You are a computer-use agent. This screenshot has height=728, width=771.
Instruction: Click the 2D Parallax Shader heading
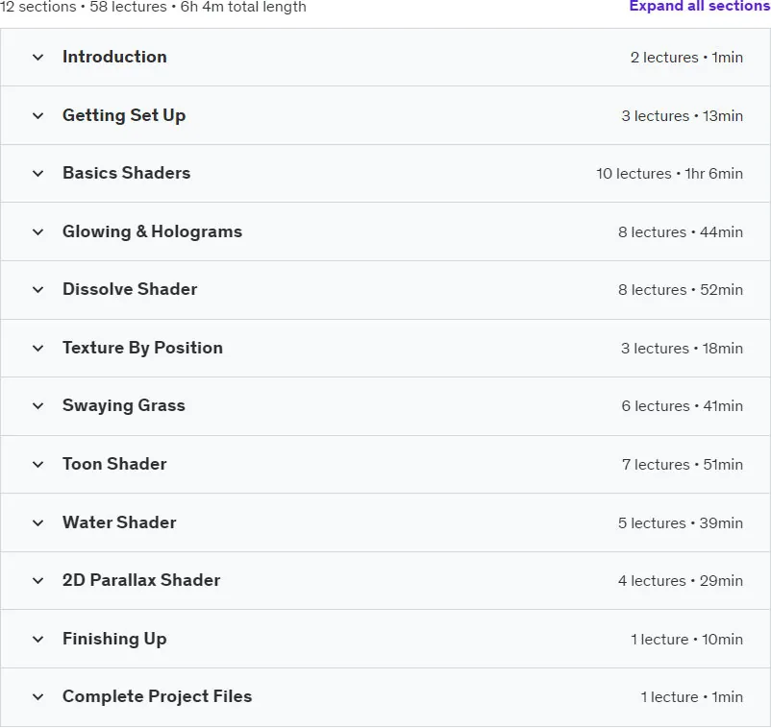tap(141, 580)
